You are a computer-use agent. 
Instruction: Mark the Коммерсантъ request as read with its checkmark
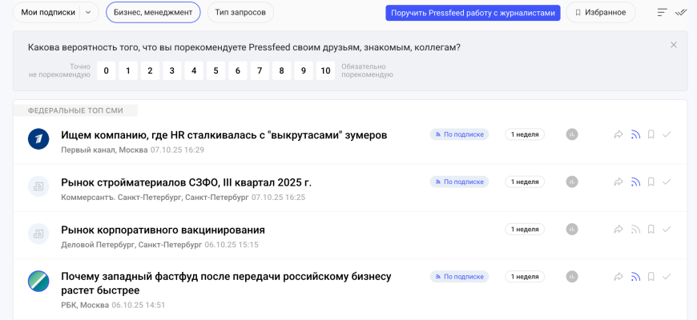(x=667, y=182)
